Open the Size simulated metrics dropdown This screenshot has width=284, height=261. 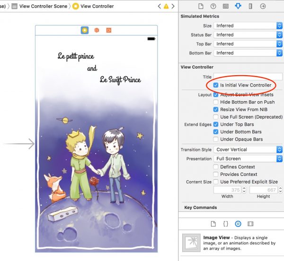[x=248, y=26]
